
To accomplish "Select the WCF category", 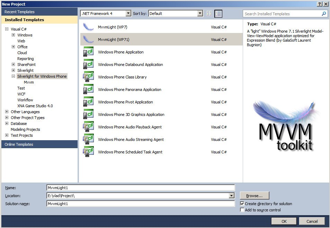I will (21, 94).
